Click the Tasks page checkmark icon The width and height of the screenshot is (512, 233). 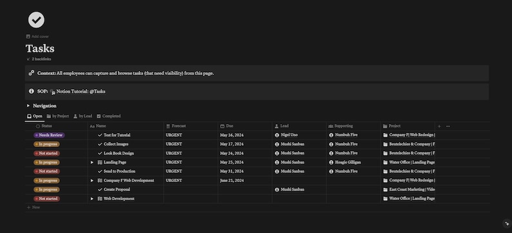point(36,19)
